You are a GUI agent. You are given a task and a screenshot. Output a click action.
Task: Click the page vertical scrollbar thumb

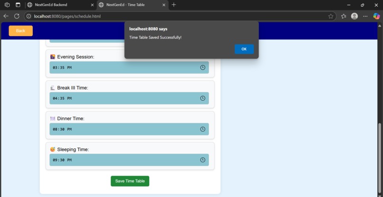(x=380, y=157)
